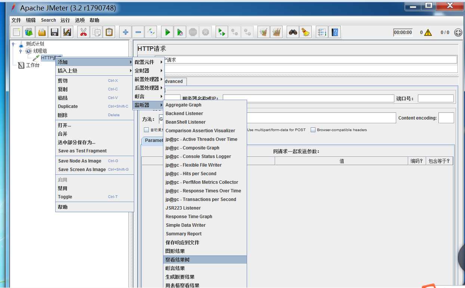Click the Toggle enable/disable toolbar icon

[151, 32]
